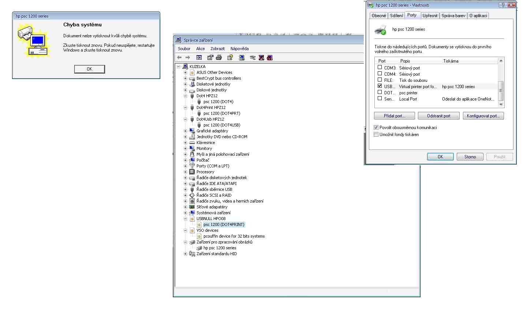The width and height of the screenshot is (527, 329).
Task: Check the COM4 port checkbox
Action: pyautogui.click(x=380, y=73)
